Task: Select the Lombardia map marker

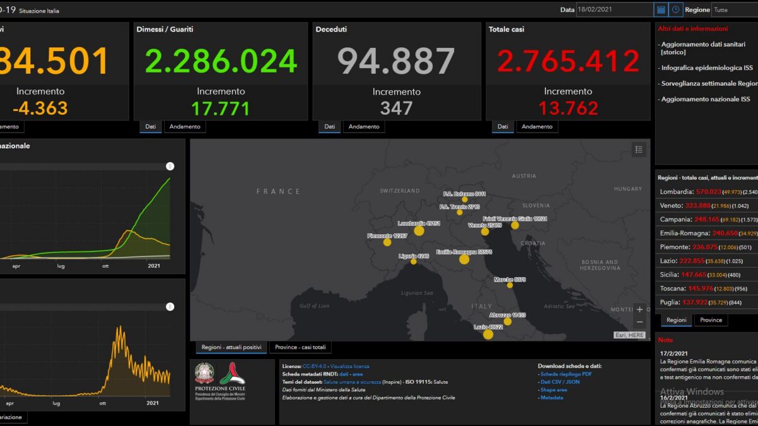Action: click(419, 231)
